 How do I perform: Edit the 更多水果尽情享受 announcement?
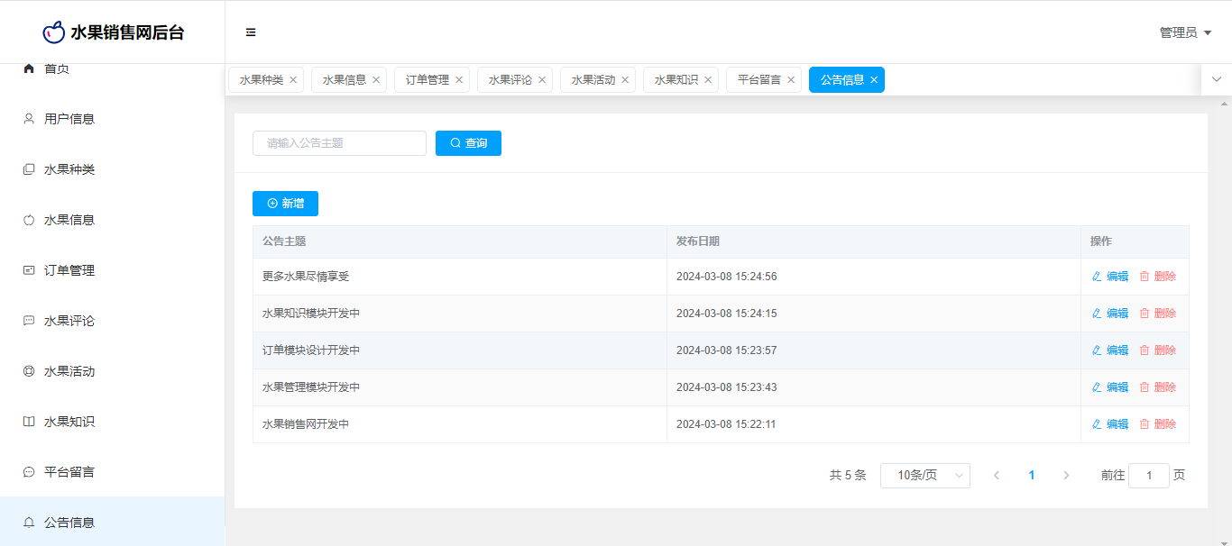[x=1110, y=277]
